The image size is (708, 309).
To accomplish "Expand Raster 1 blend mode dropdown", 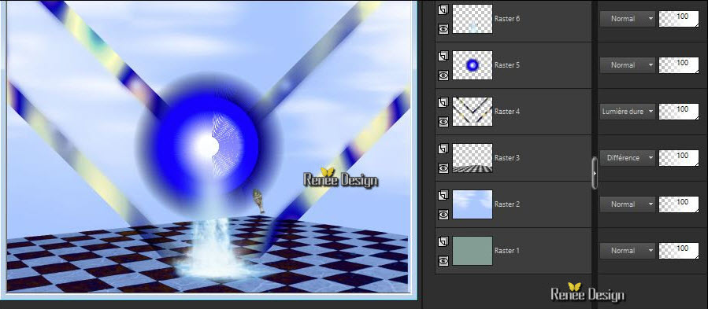I will click(627, 250).
